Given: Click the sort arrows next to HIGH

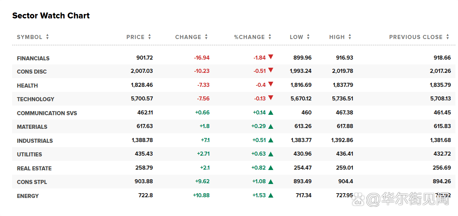Looking at the screenshot, I should 349,37.
